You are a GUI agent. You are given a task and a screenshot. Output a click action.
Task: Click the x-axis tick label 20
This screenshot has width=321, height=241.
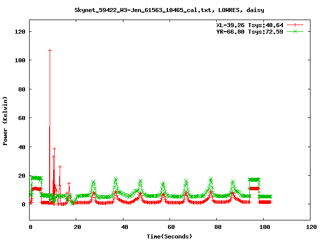coord(77,227)
